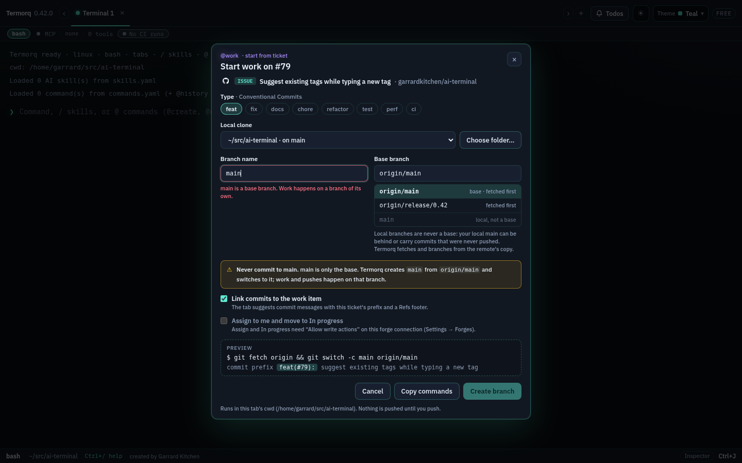
Task: Focus the Branch name field
Action: [x=294, y=173]
